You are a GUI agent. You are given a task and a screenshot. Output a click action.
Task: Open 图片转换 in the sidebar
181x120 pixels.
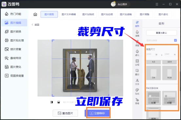click(x=13, y=32)
